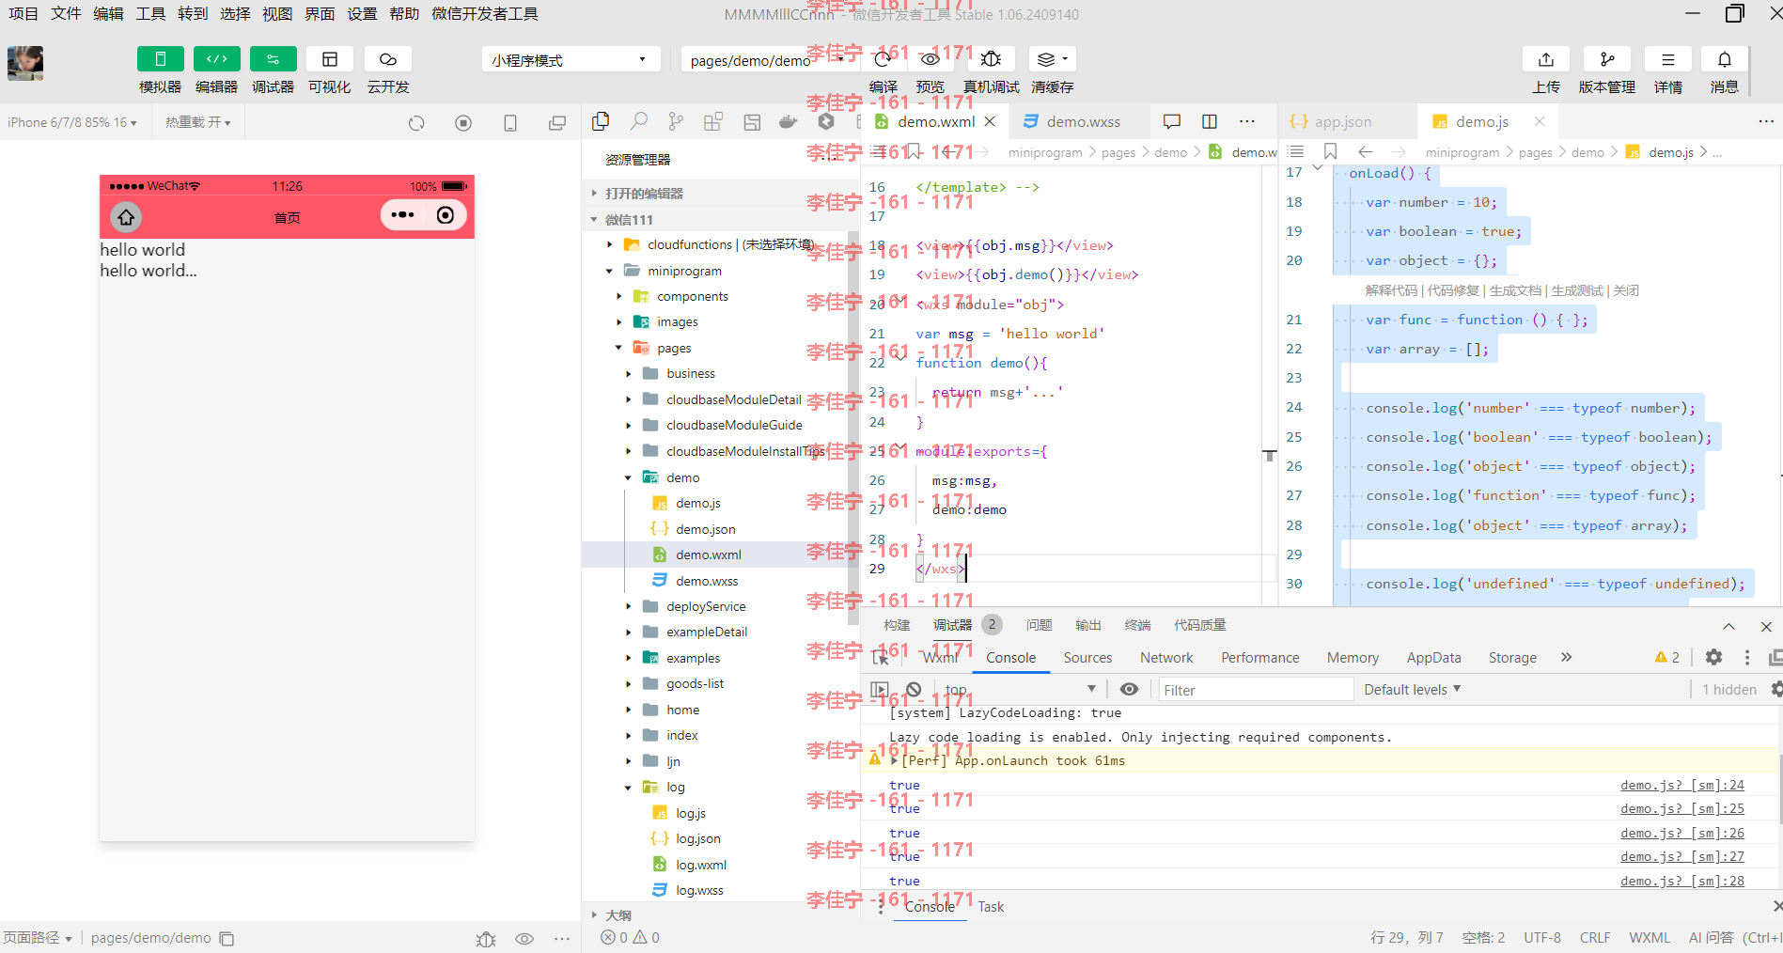Image resolution: width=1783 pixels, height=953 pixels.
Task: Open the 设置 menu
Action: 362,13
